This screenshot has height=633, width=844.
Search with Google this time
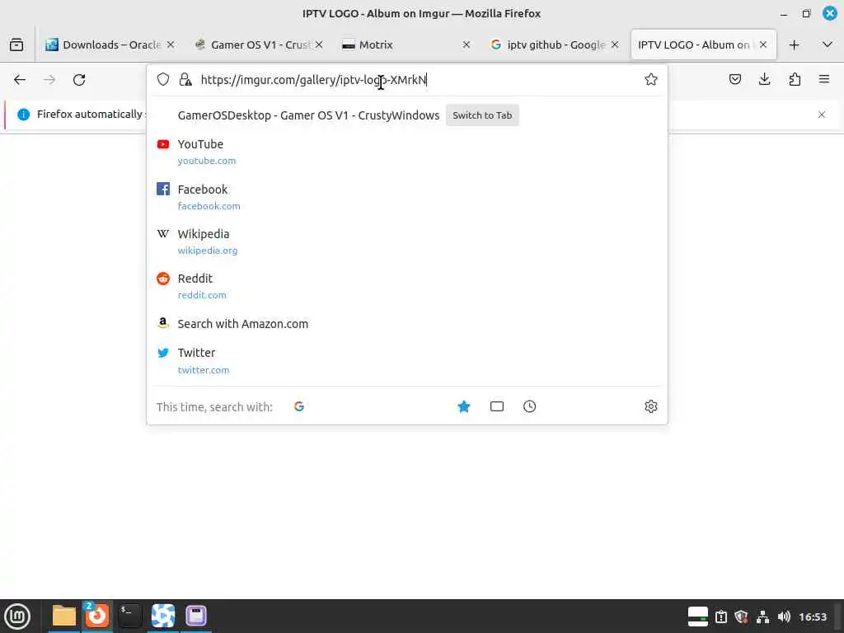299,406
